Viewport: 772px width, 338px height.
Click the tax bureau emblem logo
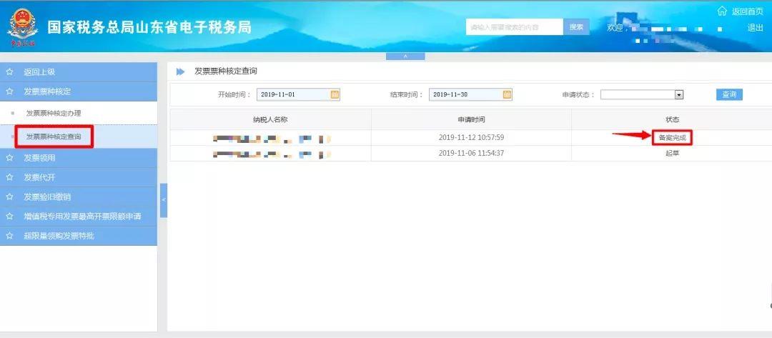21,29
